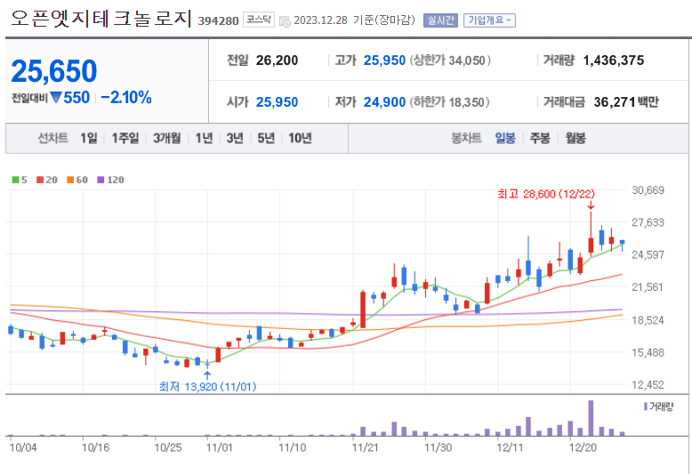Click the 거래량 value 1,436,375
692x474 pixels.
pyautogui.click(x=614, y=60)
